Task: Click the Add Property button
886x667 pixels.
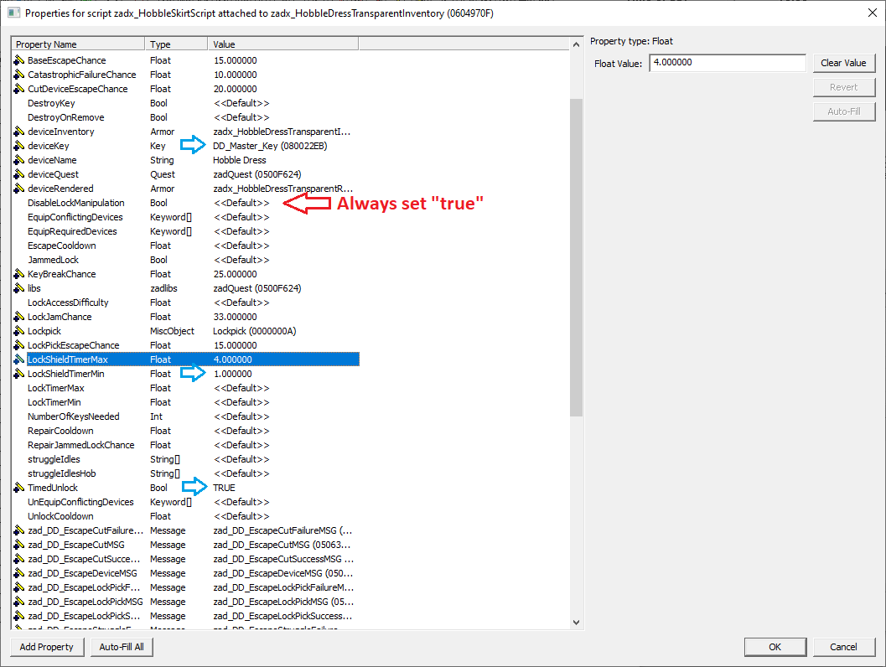Action: [x=47, y=647]
